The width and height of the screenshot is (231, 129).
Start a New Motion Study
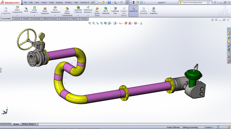(97, 12)
